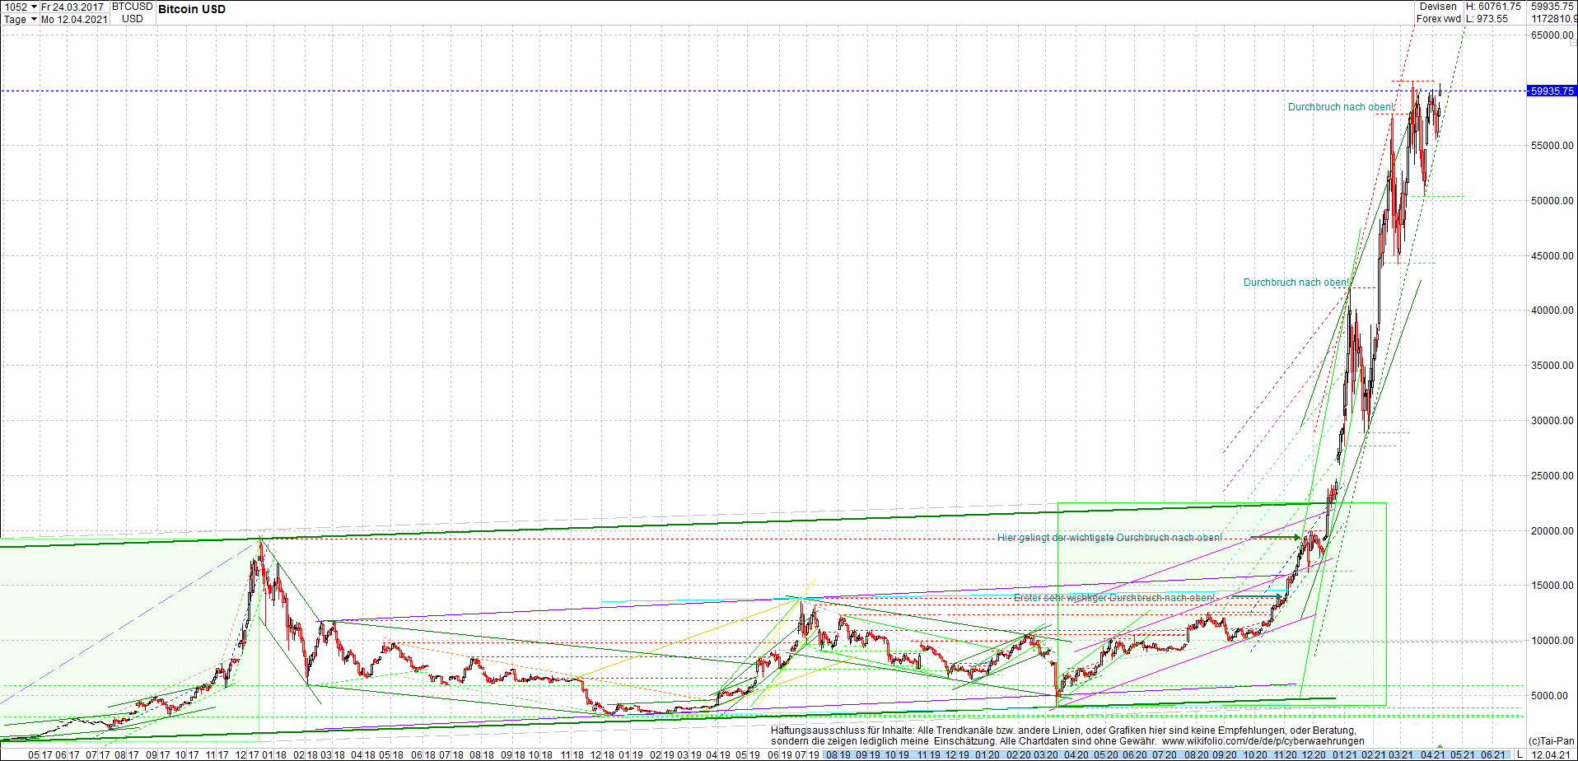Click the 30000.00 price axis label
The width and height of the screenshot is (1578, 761).
(x=1552, y=421)
